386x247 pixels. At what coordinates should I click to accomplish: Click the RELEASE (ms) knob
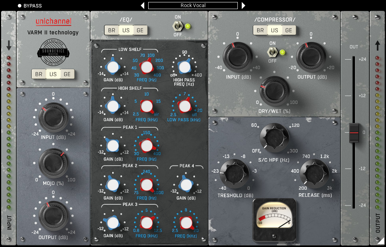314,173
